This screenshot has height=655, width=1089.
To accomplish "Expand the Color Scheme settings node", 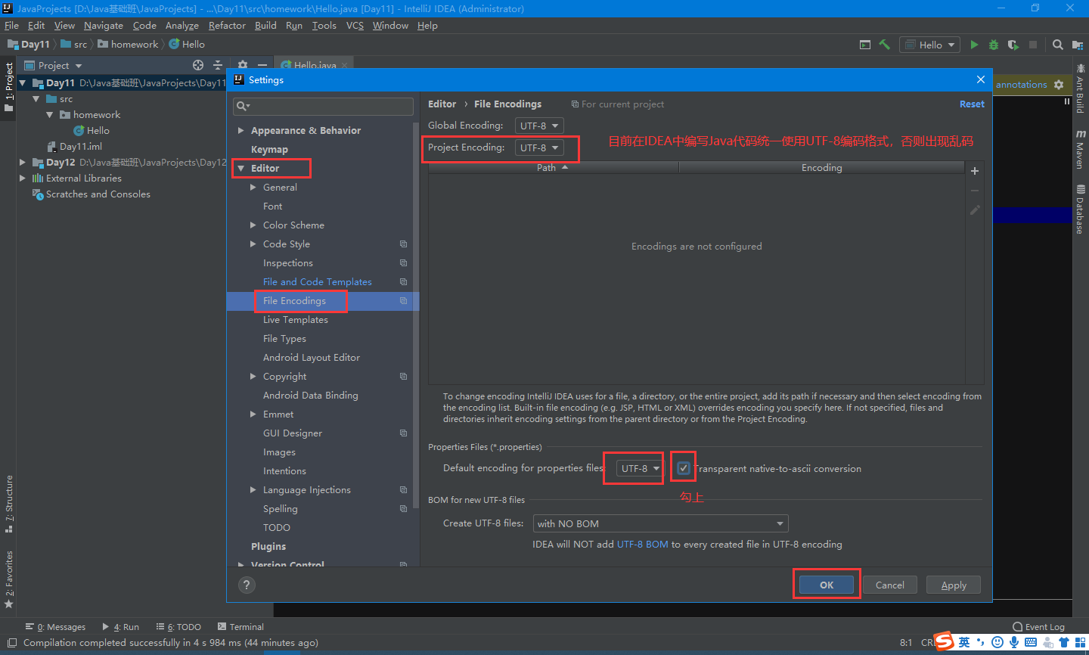I will pyautogui.click(x=253, y=225).
